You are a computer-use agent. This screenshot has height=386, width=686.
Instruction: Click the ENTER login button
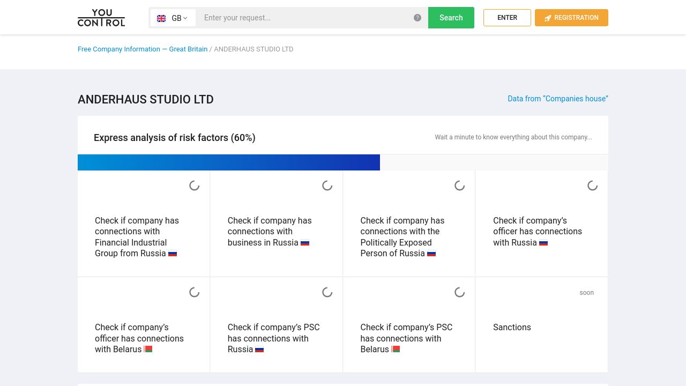click(507, 18)
